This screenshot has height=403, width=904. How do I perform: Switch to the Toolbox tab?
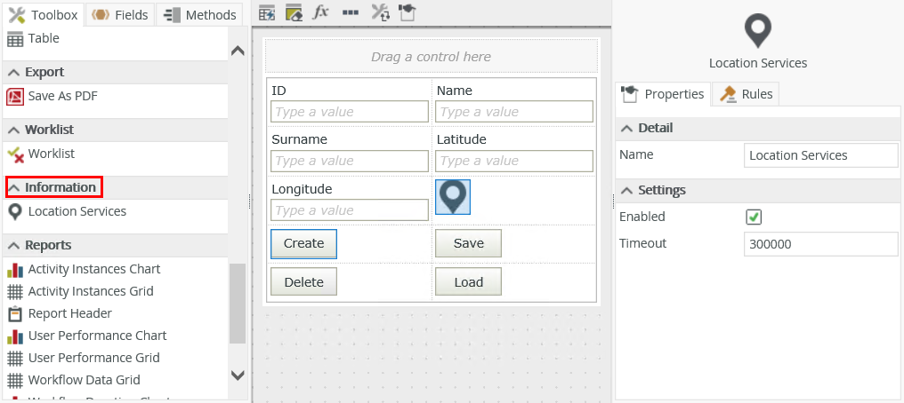[44, 14]
